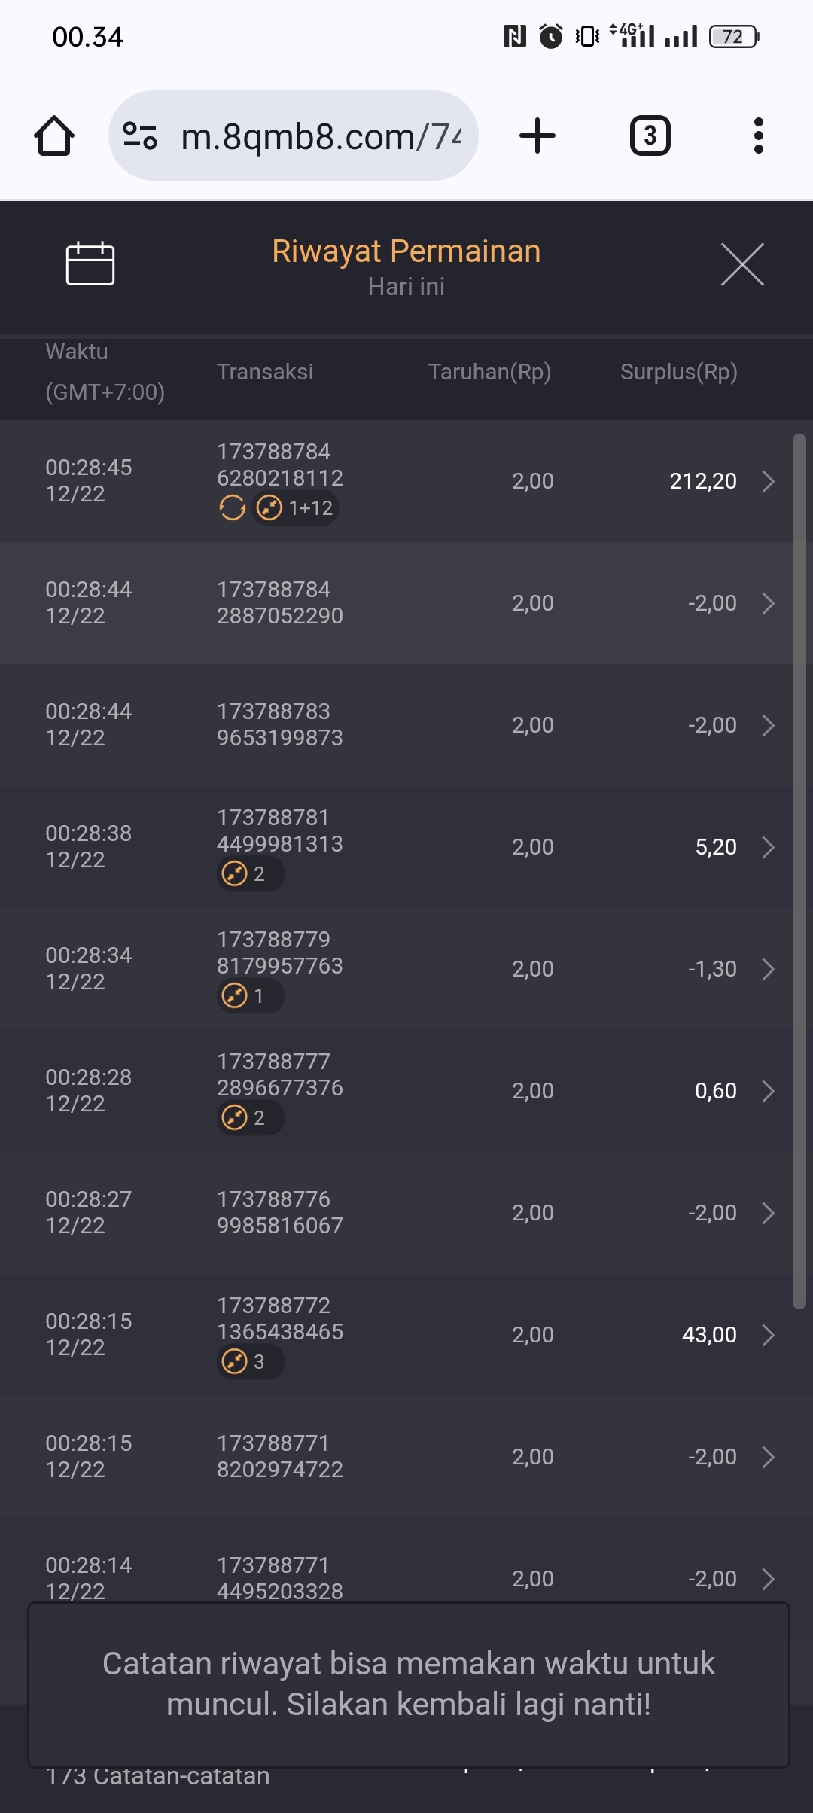813x1813 pixels.
Task: Expand details of the 212,20 surplus row
Action: coord(768,481)
